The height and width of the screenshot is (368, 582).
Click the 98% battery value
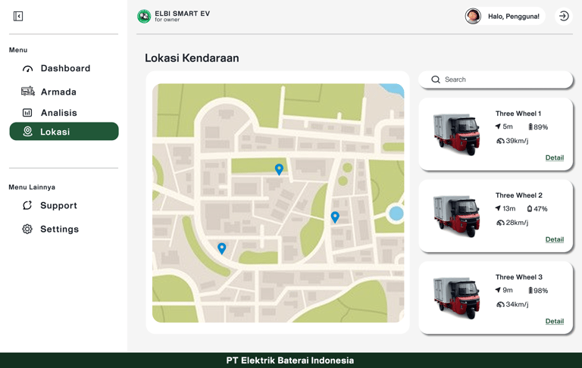(x=540, y=291)
